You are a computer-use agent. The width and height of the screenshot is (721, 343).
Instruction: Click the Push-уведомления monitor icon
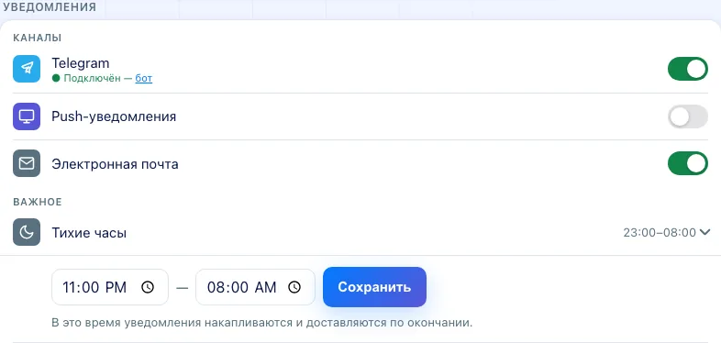click(27, 116)
